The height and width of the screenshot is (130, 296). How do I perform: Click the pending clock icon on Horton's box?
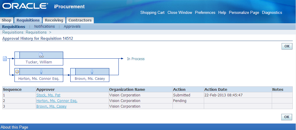pos(17,72)
